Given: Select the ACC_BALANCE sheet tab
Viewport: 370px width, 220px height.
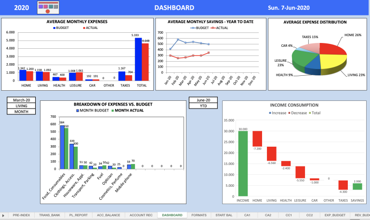Looking at the screenshot, I should [x=108, y=215].
